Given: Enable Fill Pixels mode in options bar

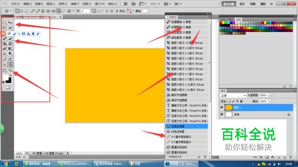Looking at the screenshot, I should point(26,11).
